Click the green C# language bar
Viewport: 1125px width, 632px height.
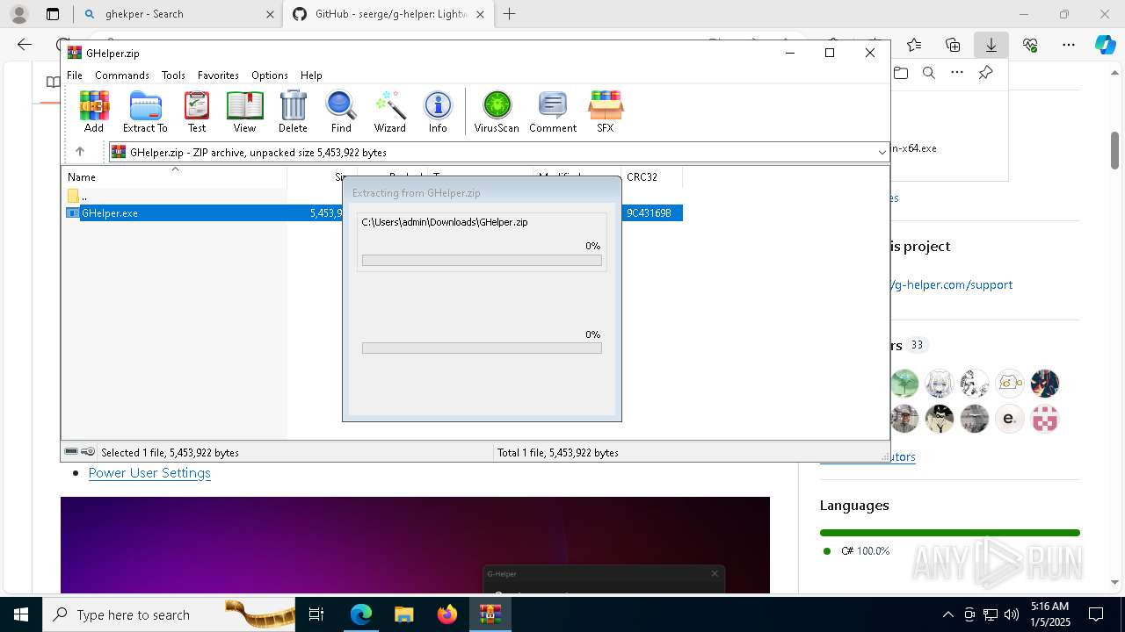coord(949,533)
